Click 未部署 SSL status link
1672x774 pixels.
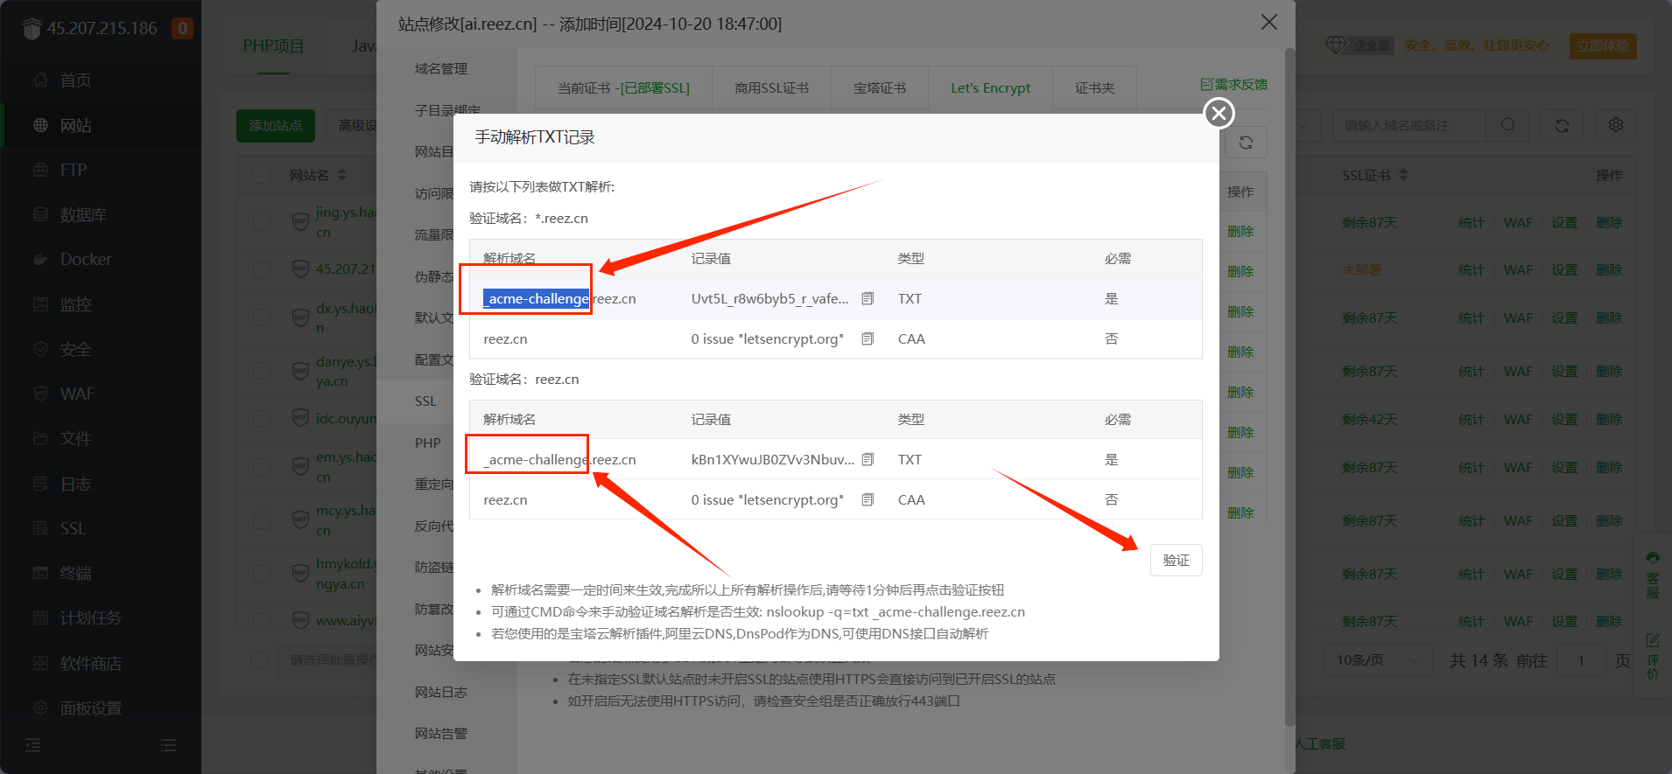click(x=1361, y=270)
